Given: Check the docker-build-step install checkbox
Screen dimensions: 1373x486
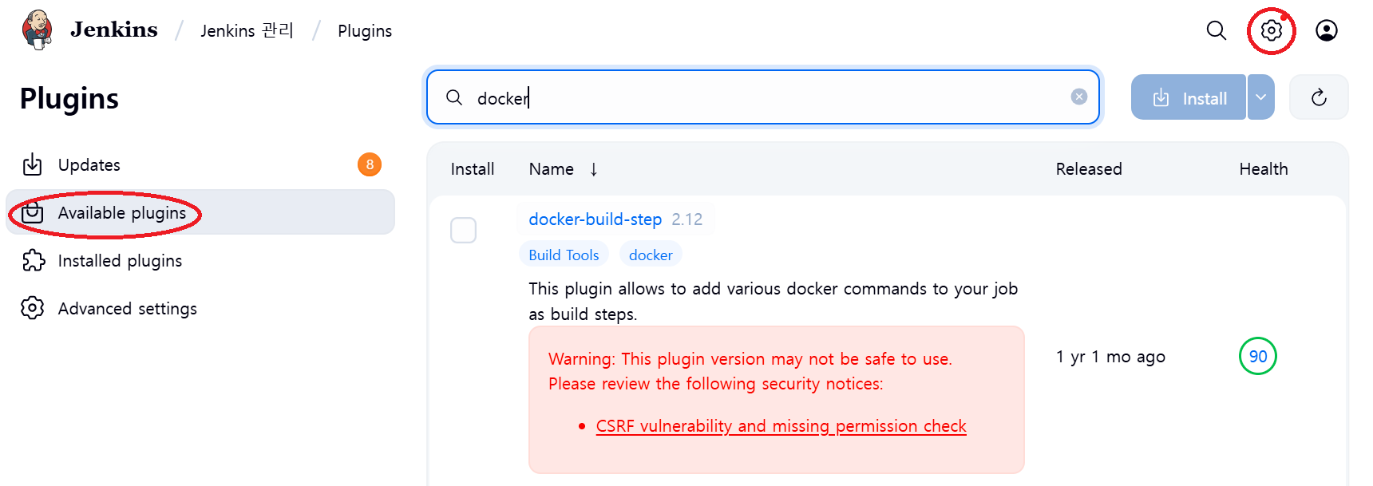Looking at the screenshot, I should point(463,230).
